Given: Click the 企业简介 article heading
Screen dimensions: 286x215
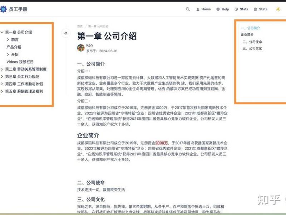Looking at the screenshot, I should pos(88,135).
